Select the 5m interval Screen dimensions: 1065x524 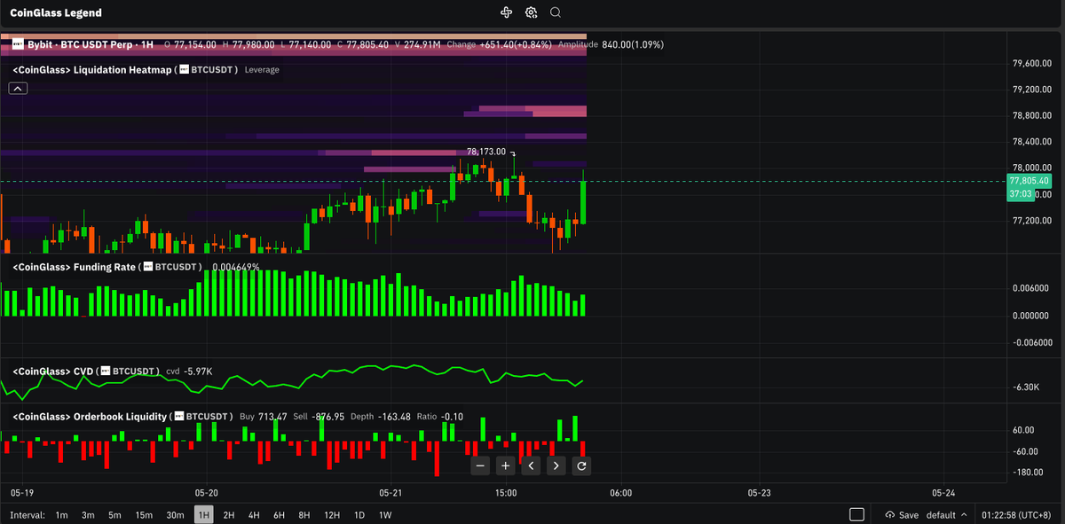(x=114, y=515)
